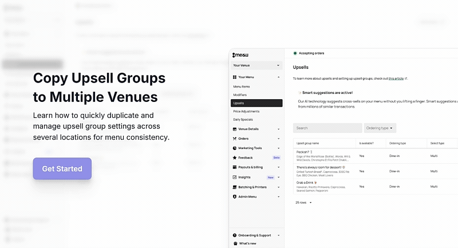Click Yes in the Peckish? row
This screenshot has width=458, height=248.
(x=362, y=156)
